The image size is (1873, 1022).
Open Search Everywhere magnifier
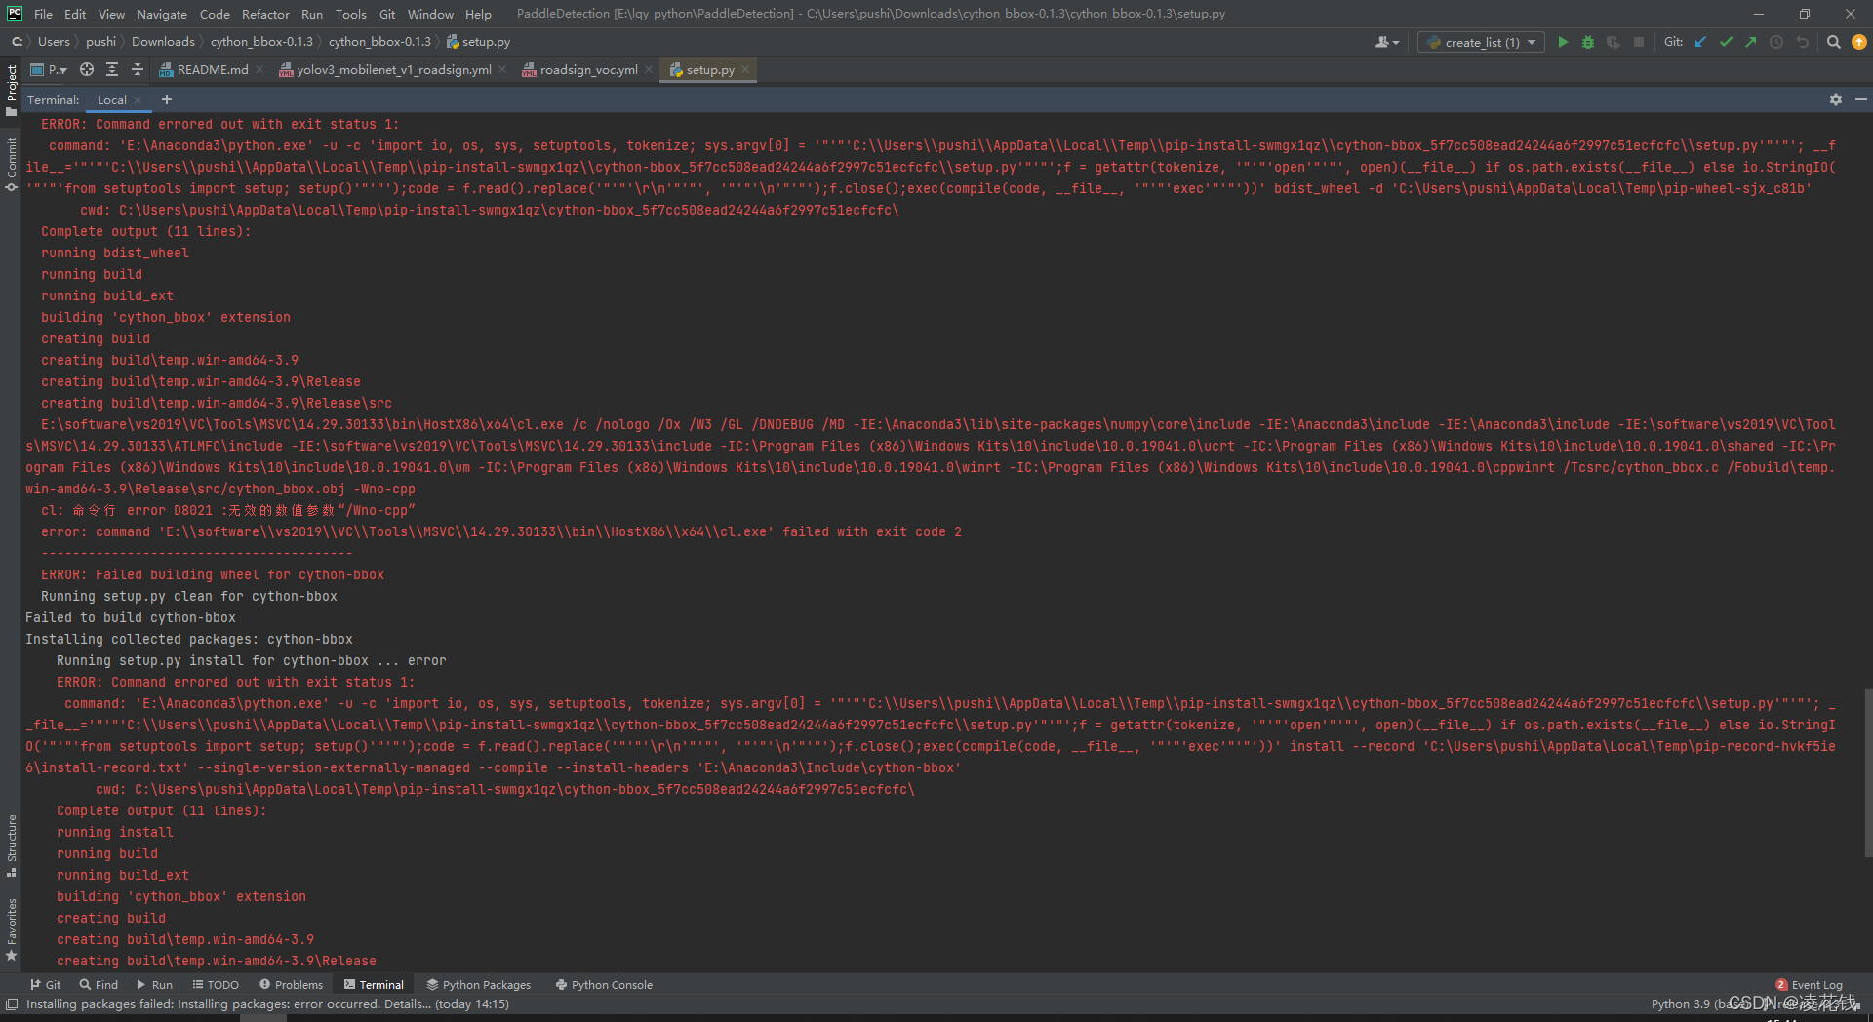1834,42
